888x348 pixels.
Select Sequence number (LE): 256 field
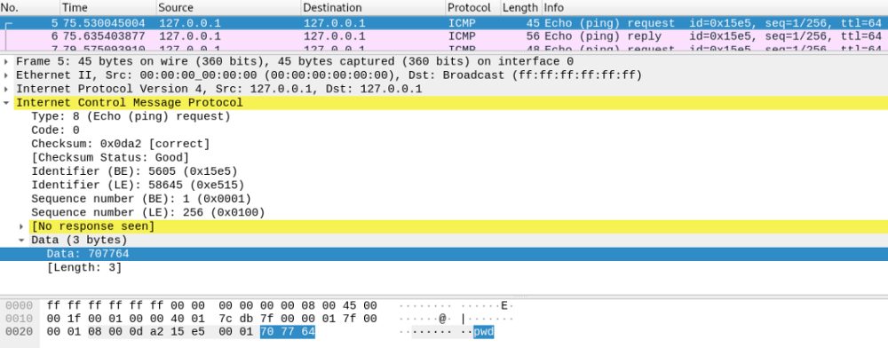pos(147,213)
